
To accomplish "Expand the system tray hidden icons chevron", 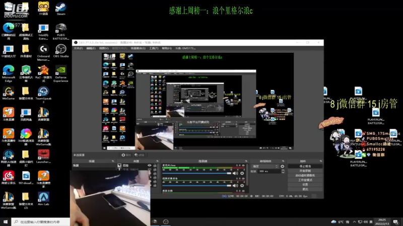I will tap(355, 222).
